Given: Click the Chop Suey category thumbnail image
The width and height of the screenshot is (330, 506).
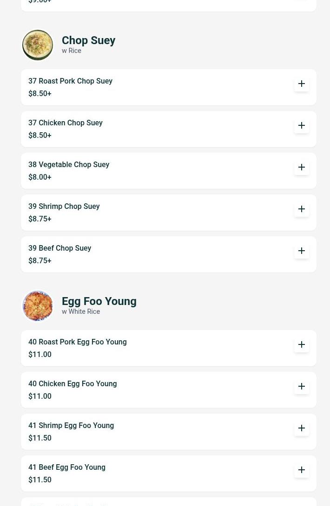Looking at the screenshot, I should click(38, 45).
